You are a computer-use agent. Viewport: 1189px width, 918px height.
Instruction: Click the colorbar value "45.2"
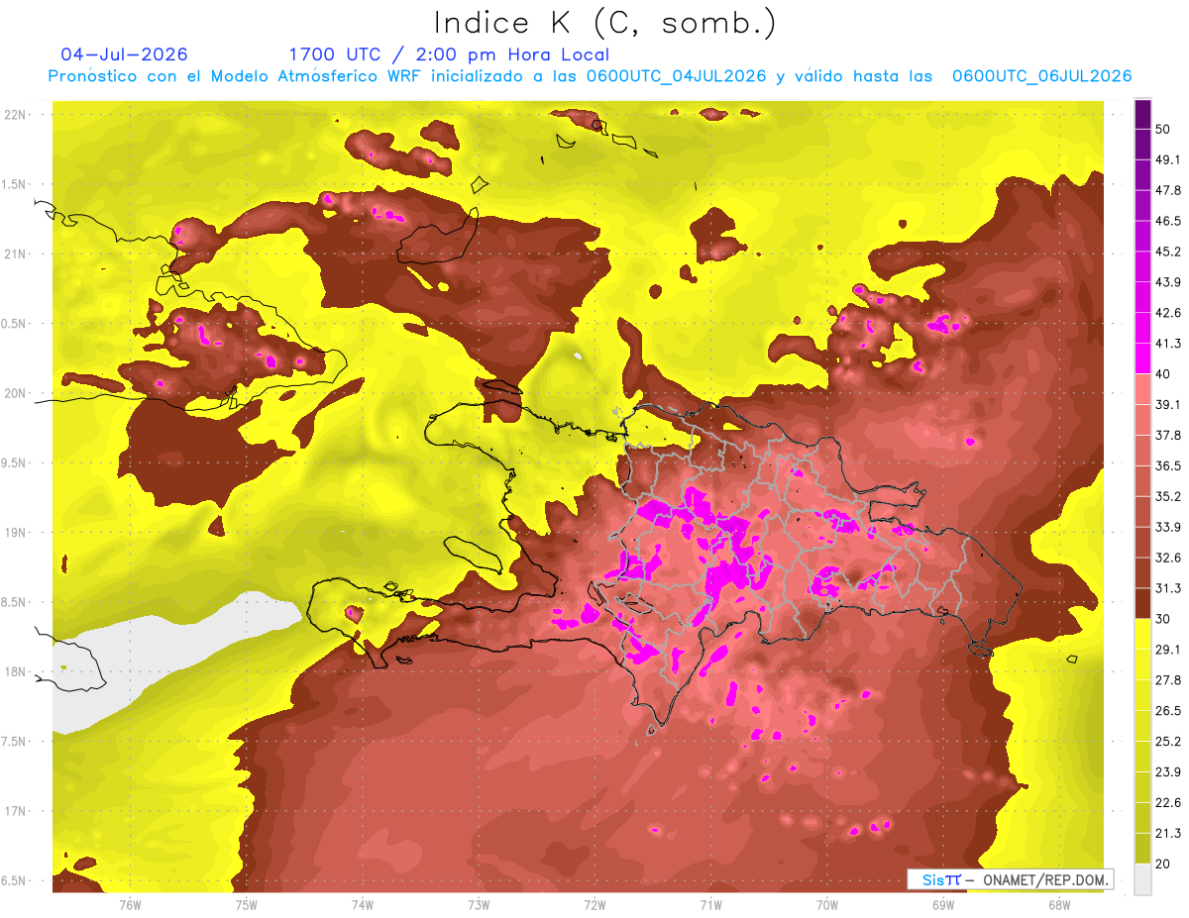[1168, 252]
